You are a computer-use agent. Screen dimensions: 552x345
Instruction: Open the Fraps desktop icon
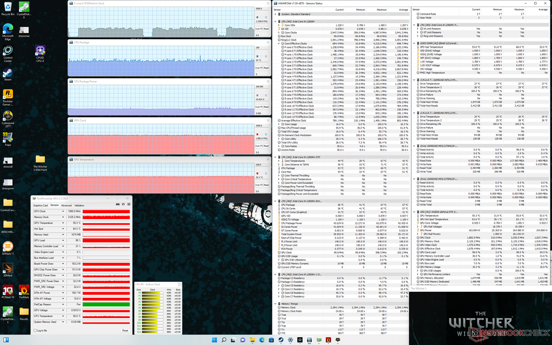click(x=8, y=139)
